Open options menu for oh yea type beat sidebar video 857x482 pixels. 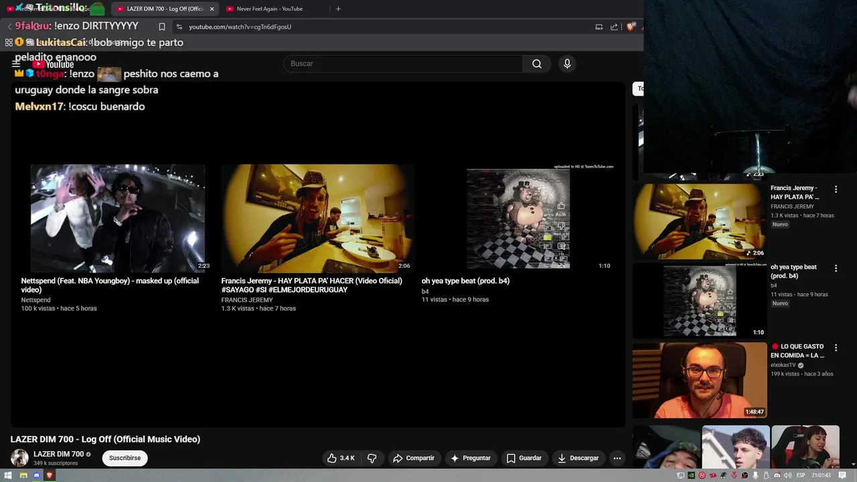[x=836, y=268]
